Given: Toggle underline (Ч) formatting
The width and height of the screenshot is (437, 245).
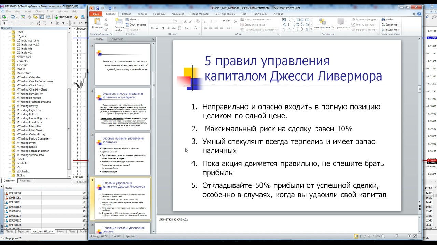Looking at the screenshot, I should click(x=163, y=28).
